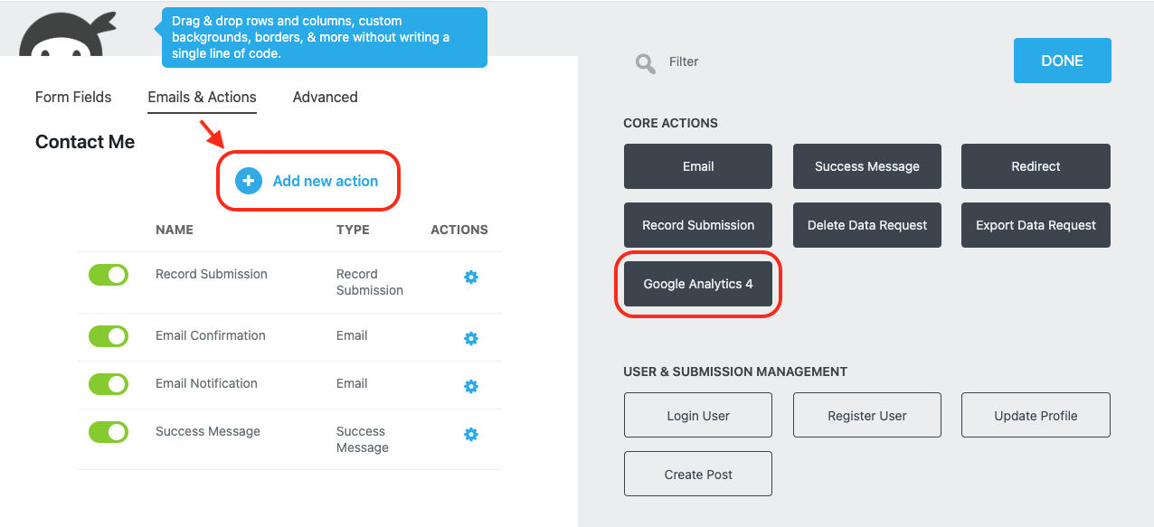This screenshot has width=1154, height=527.
Task: Open the Advanced tab
Action: pos(325,97)
